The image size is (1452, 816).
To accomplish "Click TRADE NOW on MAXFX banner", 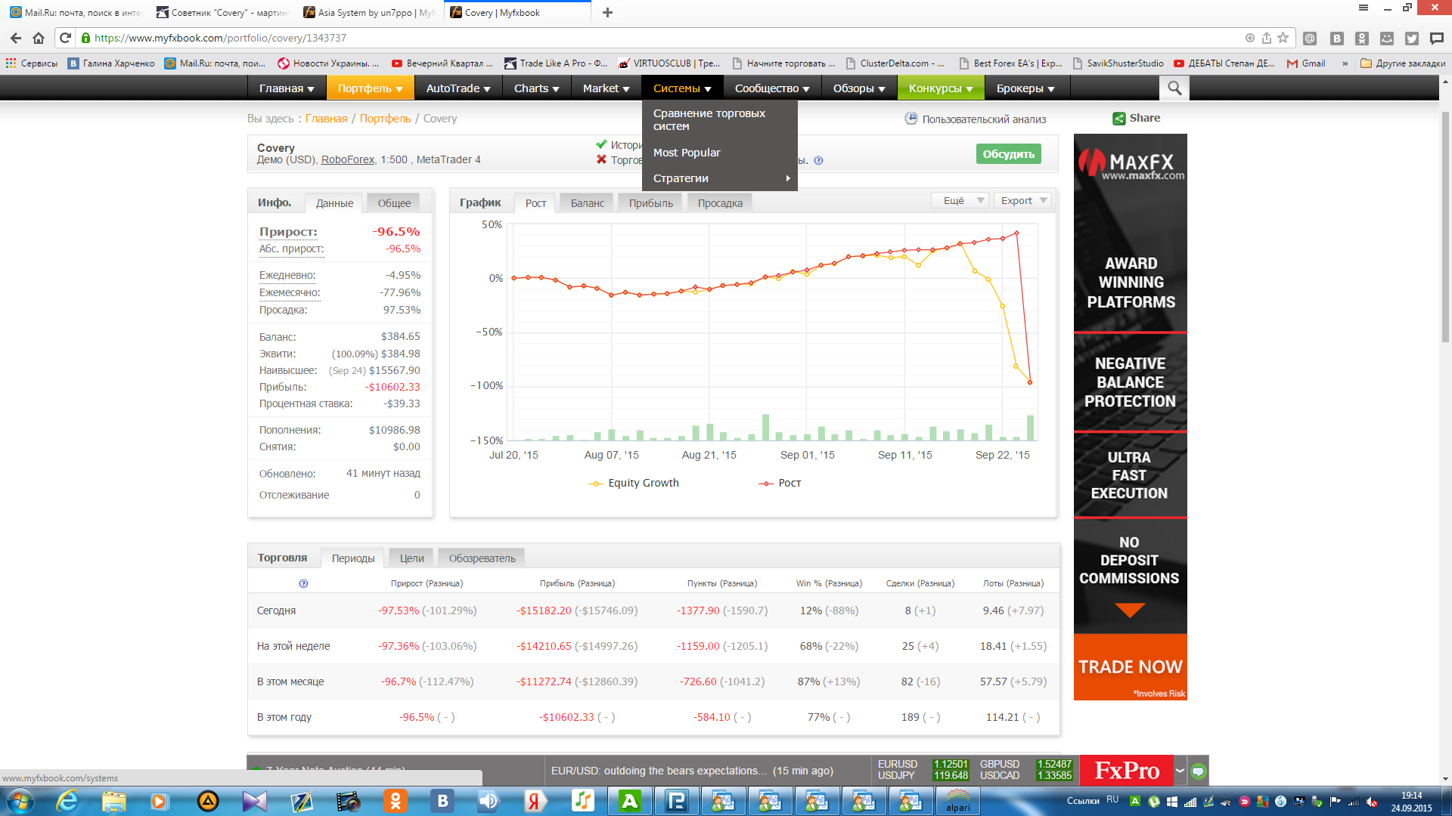I will (1130, 666).
